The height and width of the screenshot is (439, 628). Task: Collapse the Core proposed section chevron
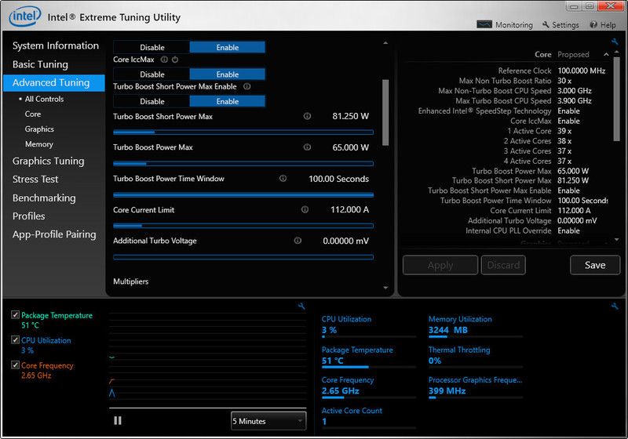(x=606, y=54)
